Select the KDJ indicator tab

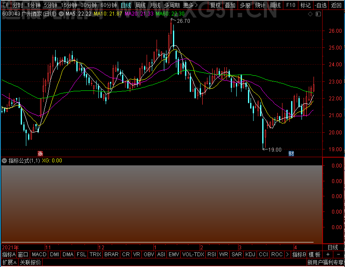[x=250, y=255]
